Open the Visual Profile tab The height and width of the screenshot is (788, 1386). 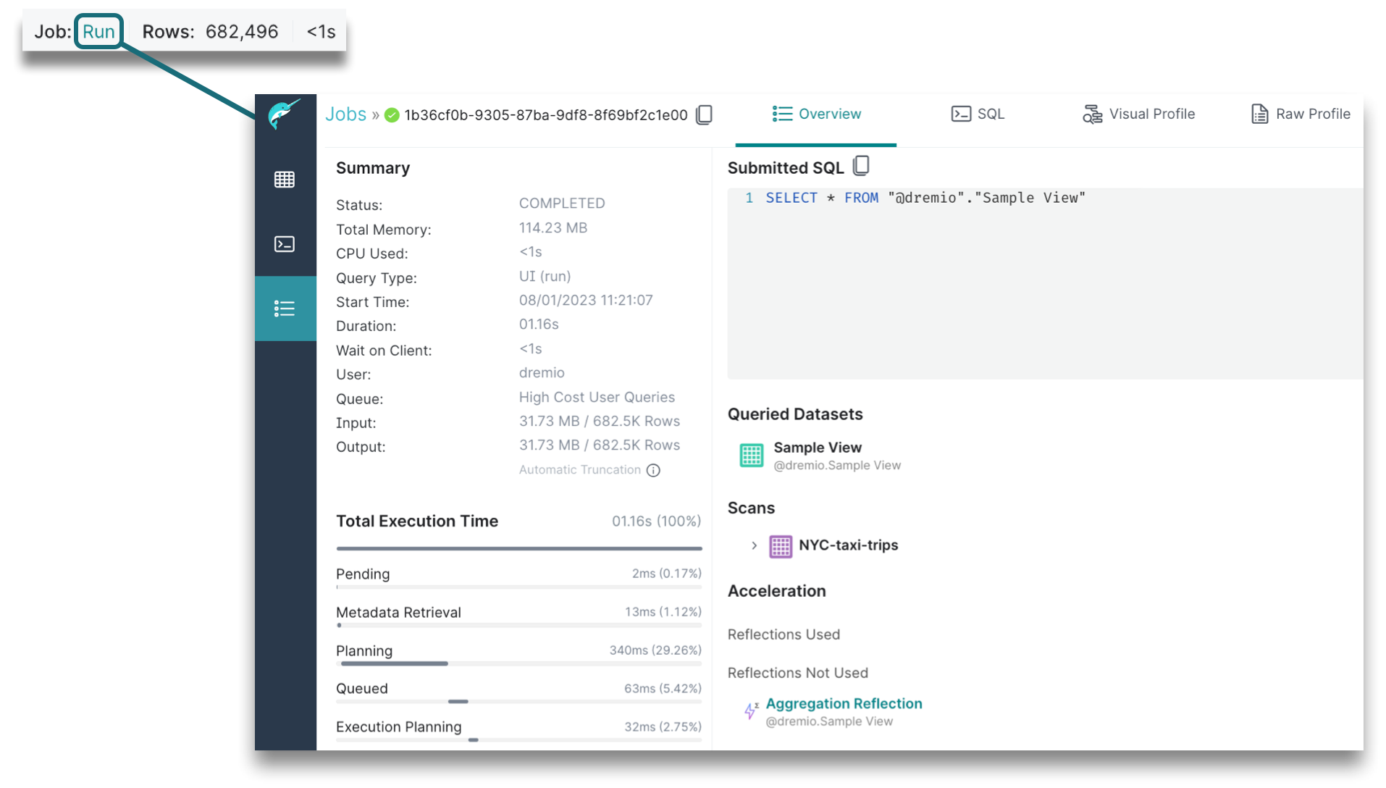click(x=1138, y=114)
